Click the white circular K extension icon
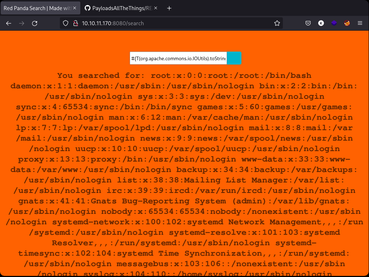Image resolution: width=369 pixels, height=277 pixels. 321,23
